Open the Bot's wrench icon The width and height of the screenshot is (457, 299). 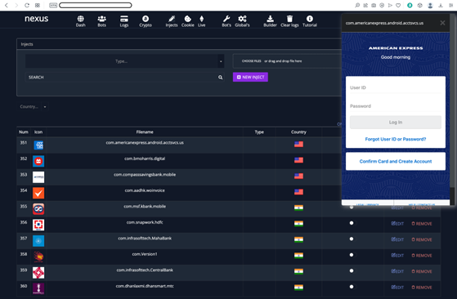pyautogui.click(x=226, y=19)
